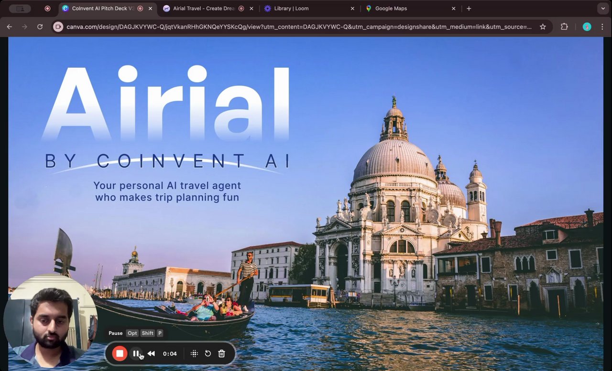Click the 0:04 recording timer
Image resolution: width=612 pixels, height=371 pixels.
(x=170, y=354)
